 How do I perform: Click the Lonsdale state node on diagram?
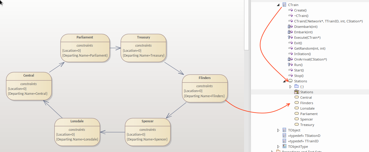click(x=77, y=132)
